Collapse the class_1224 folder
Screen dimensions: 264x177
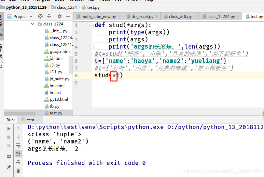click(x=33, y=24)
